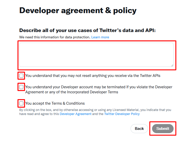Tick the accept Terms & Conditions checkbox
The width and height of the screenshot is (189, 144).
tap(21, 103)
